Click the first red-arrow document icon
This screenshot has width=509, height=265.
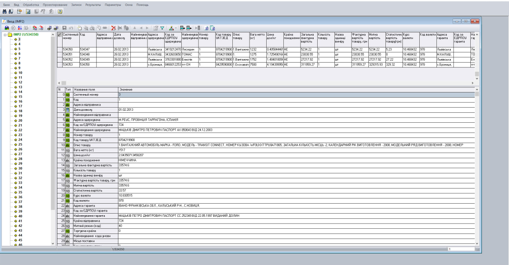35,28
